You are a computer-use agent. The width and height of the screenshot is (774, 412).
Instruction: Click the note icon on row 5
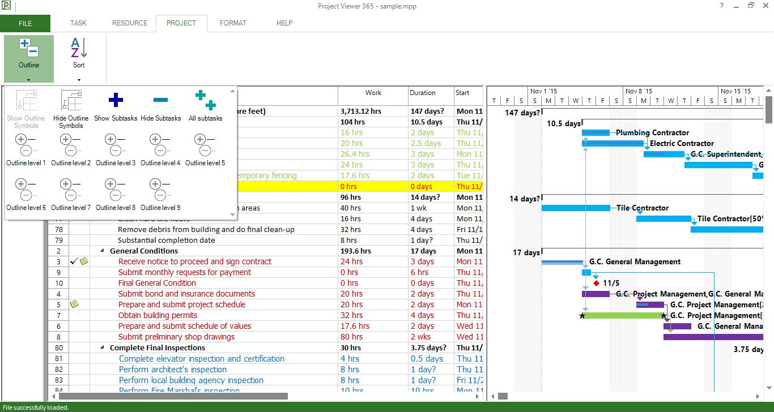coord(74,304)
